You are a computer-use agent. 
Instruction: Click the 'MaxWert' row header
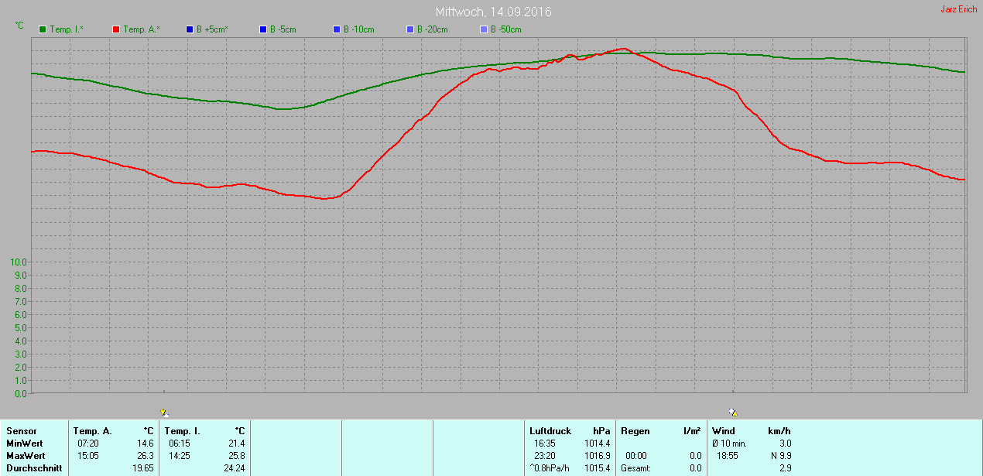click(x=26, y=456)
